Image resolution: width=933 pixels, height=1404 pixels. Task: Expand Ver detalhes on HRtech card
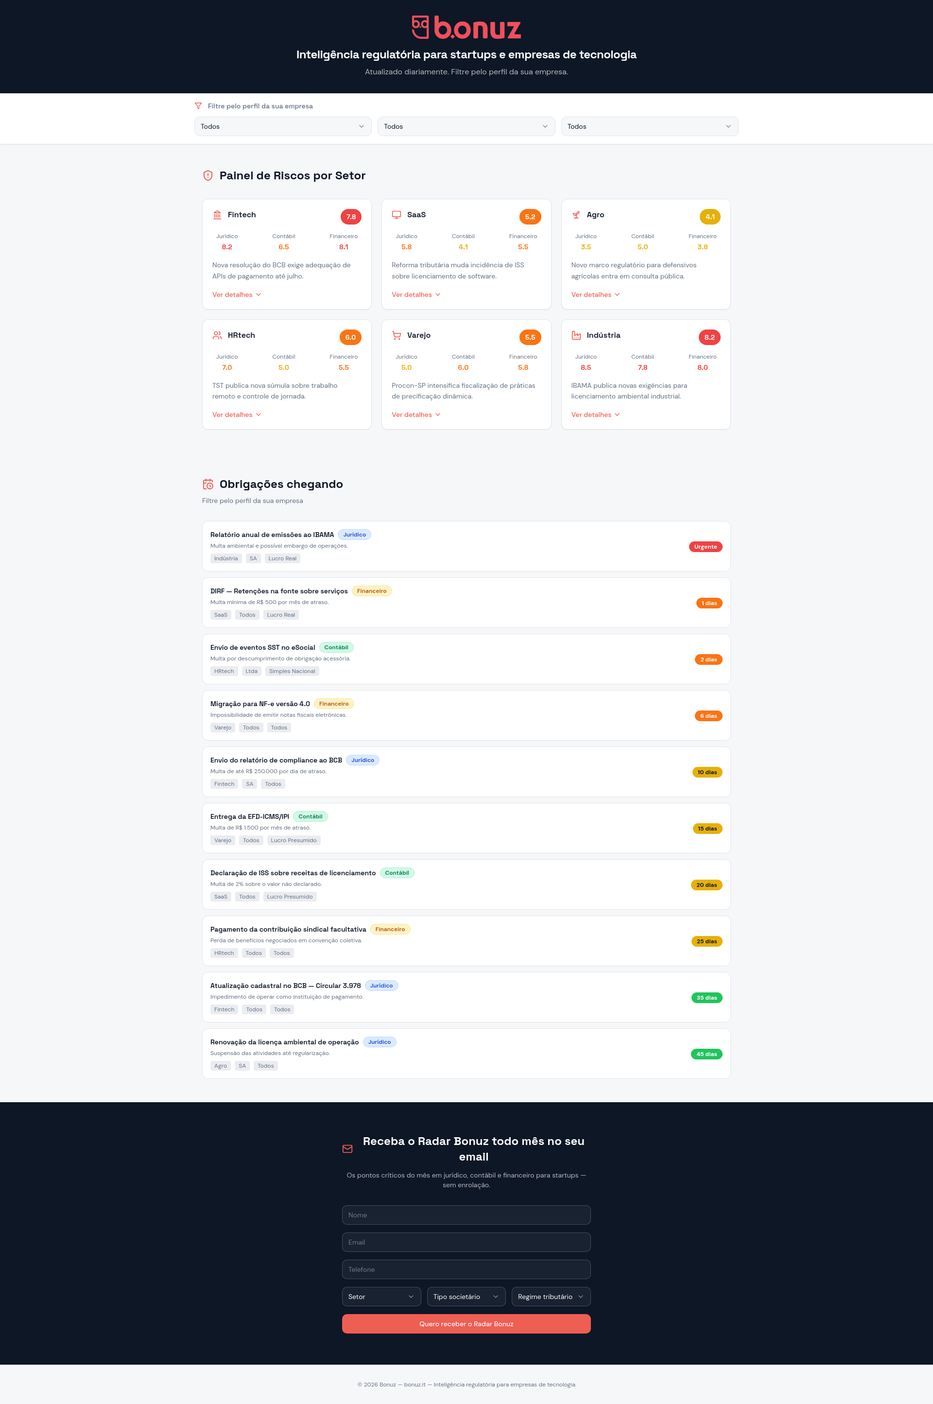point(237,415)
